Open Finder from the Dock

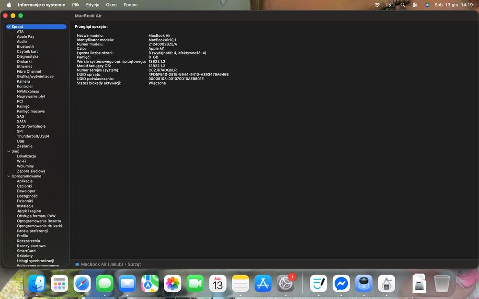37,283
